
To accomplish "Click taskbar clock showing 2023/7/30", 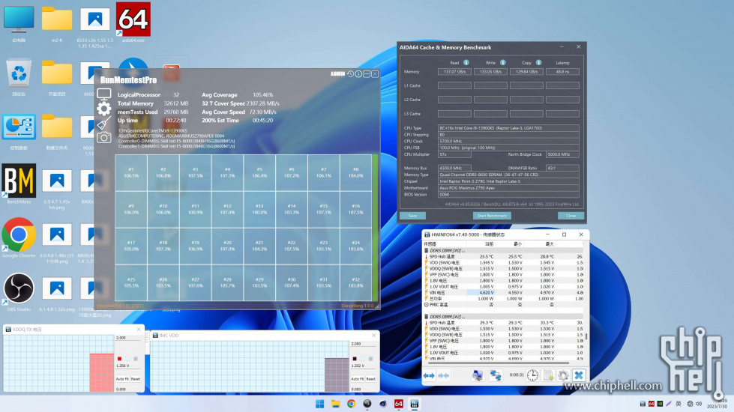I will point(718,404).
